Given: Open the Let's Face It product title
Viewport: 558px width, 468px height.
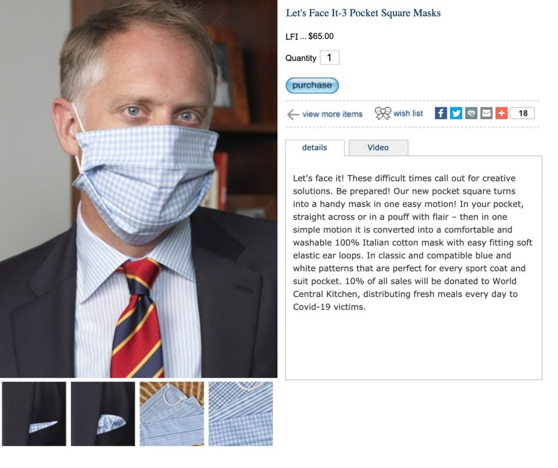Looking at the screenshot, I should 363,13.
